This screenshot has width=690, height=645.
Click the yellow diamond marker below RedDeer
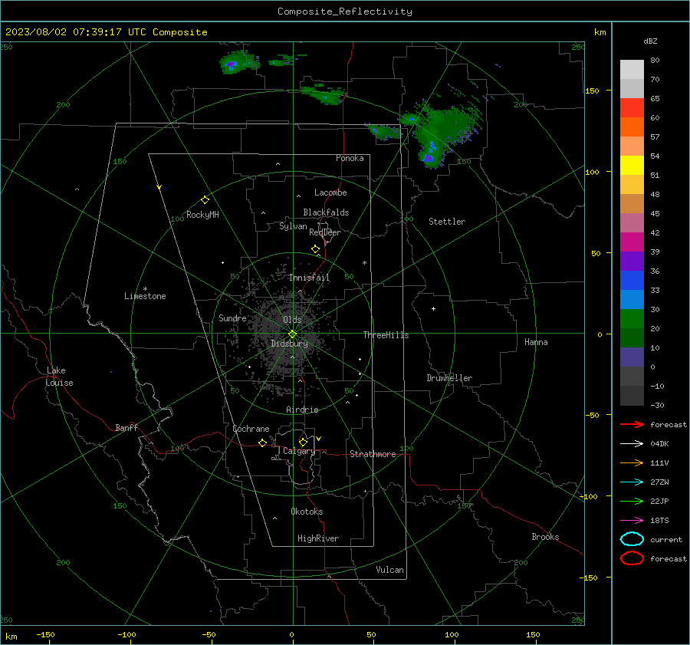click(x=315, y=249)
